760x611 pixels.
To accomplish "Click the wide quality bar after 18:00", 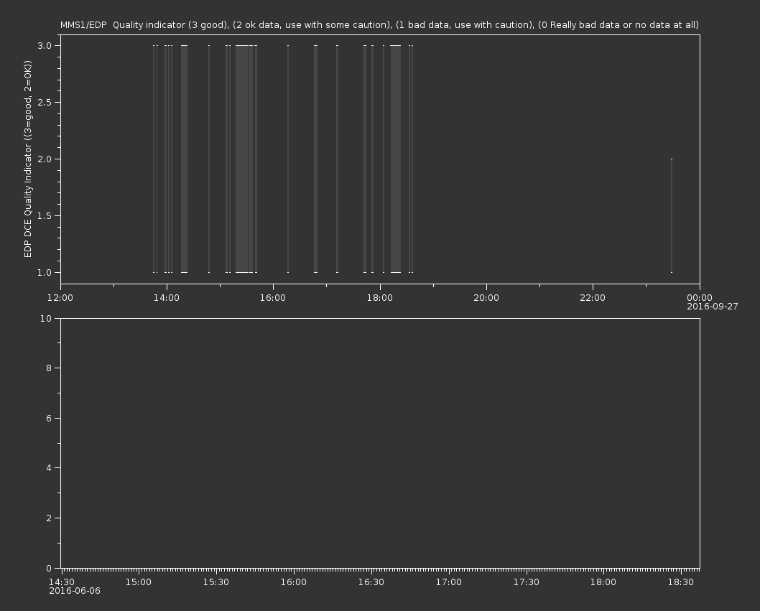I will [x=396, y=159].
